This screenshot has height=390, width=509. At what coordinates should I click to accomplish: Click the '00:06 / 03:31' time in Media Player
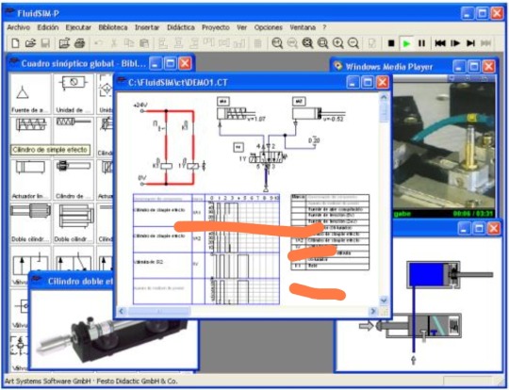click(x=473, y=214)
